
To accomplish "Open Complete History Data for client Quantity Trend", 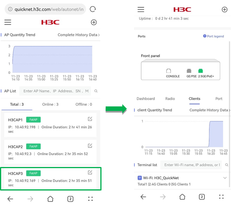I will pyautogui.click(x=210, y=110).
